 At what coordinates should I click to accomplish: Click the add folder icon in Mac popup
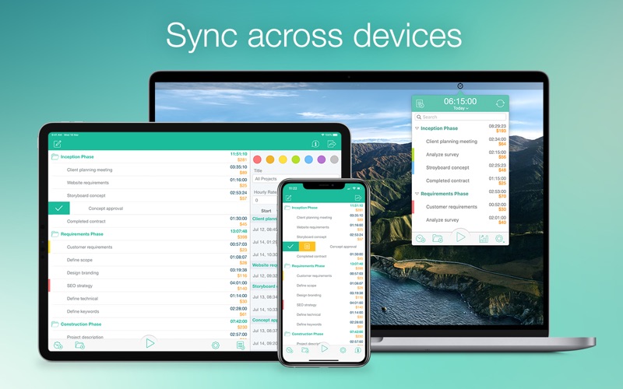pyautogui.click(x=438, y=239)
